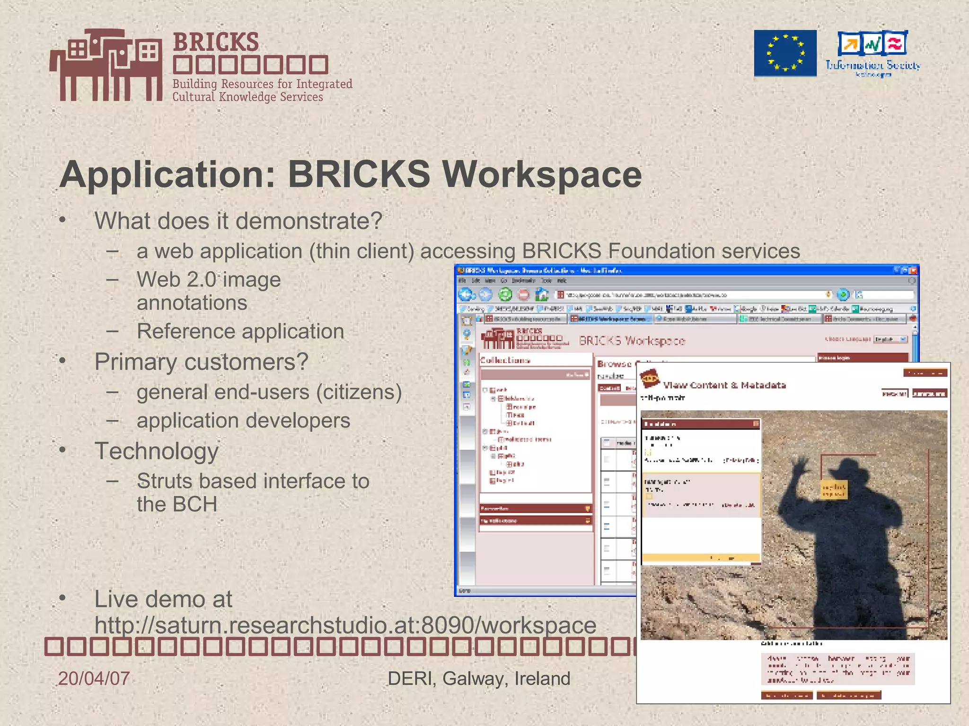Collapse the second root collection node
The height and width of the screenshot is (726, 969).
click(x=485, y=432)
